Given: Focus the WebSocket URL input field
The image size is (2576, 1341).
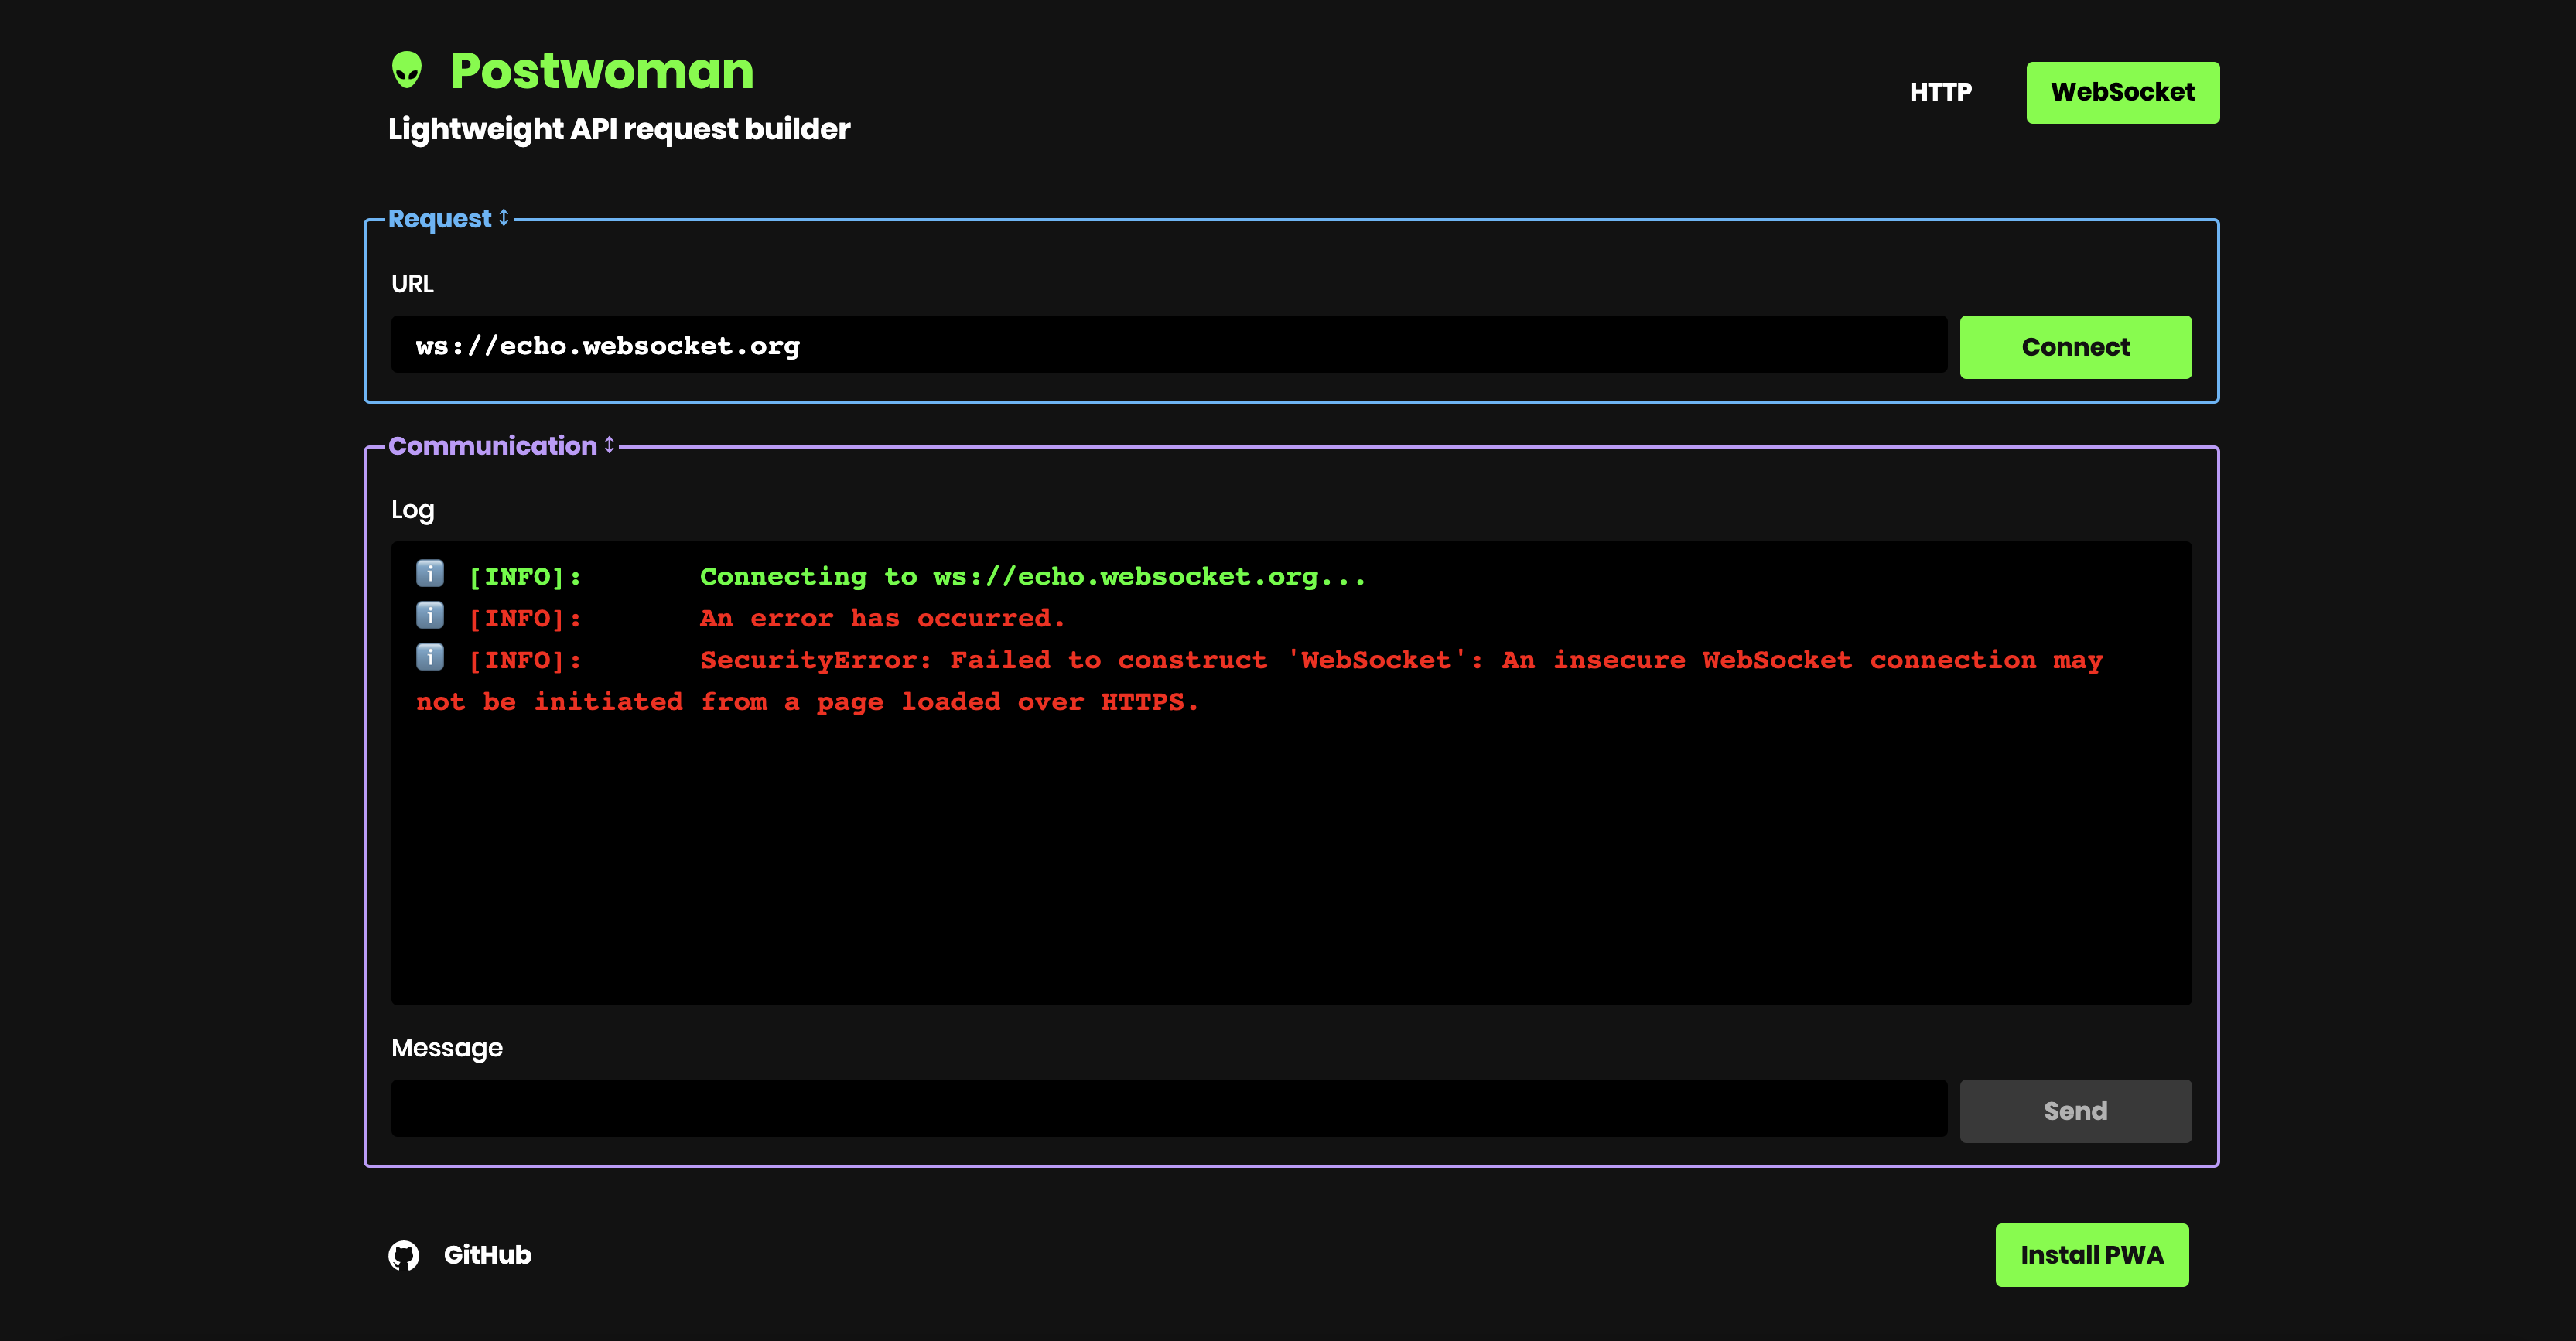Looking at the screenshot, I should tap(1168, 346).
